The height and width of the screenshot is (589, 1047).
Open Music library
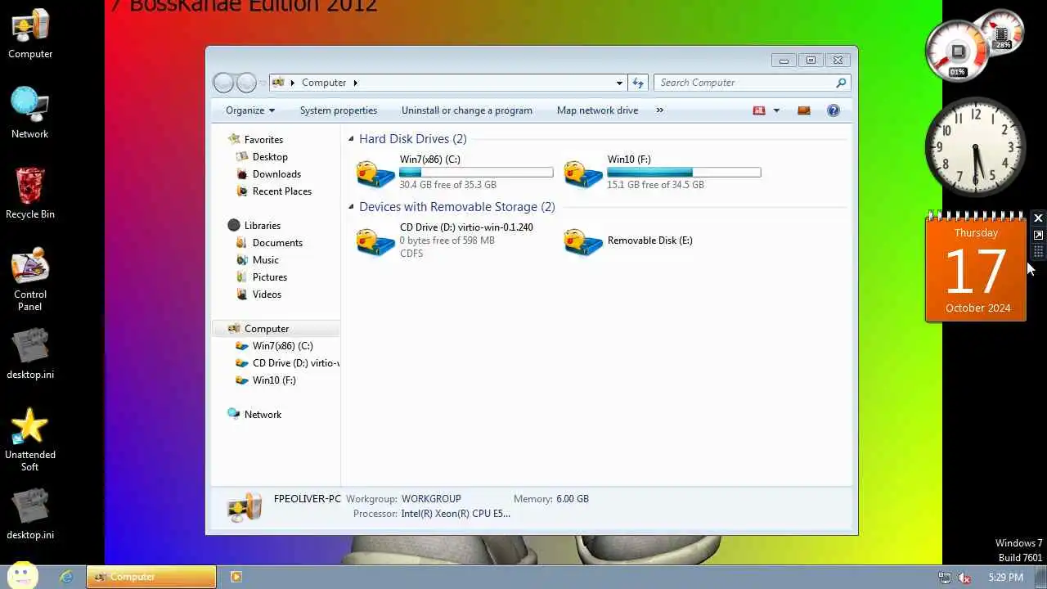[266, 260]
